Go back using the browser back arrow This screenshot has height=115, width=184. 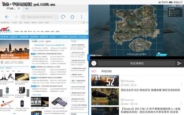7,17
